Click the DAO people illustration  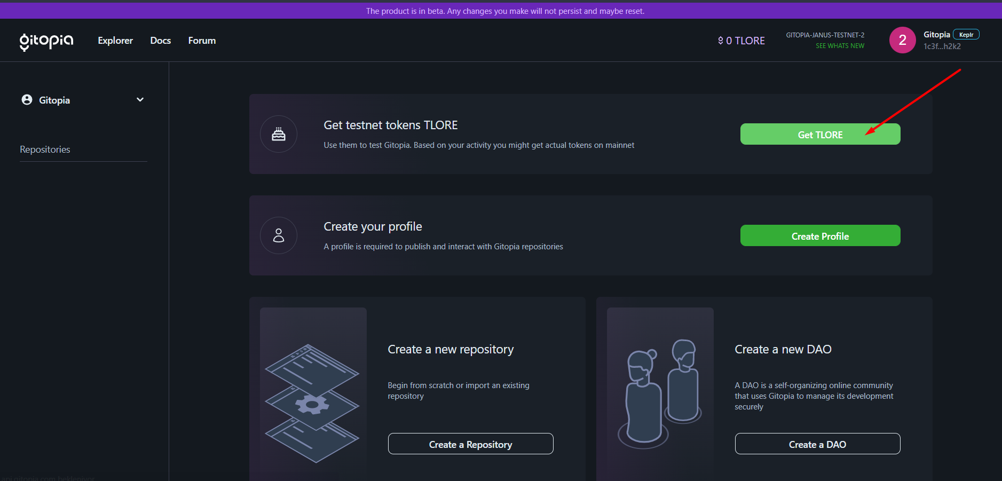(x=660, y=394)
